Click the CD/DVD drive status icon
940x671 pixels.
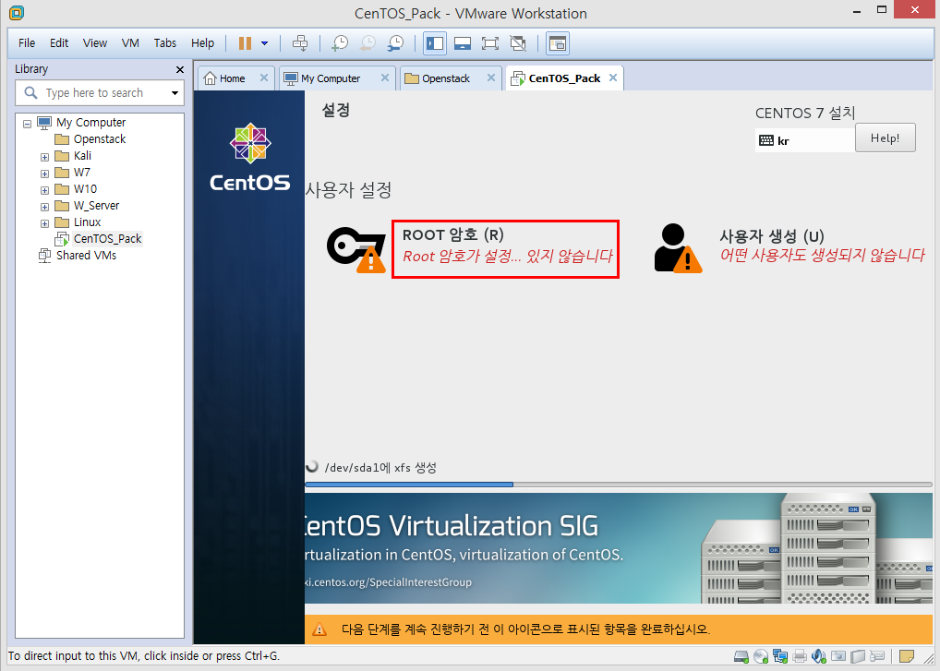pos(762,656)
